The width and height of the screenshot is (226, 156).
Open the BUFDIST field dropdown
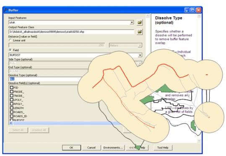point(140,55)
